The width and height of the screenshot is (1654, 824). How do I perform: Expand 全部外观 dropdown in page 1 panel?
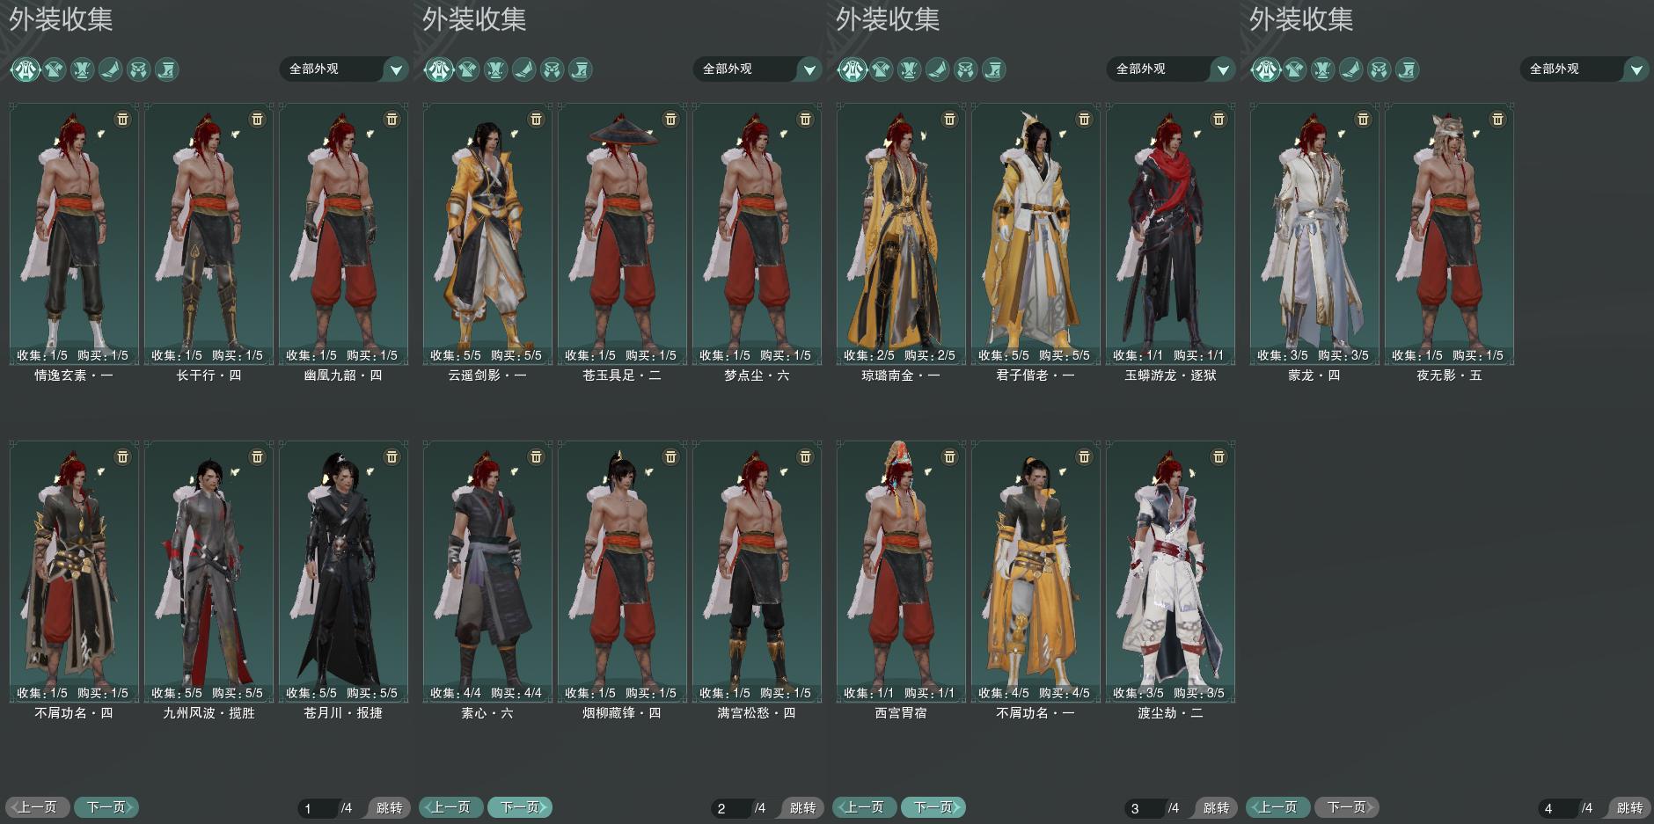[345, 69]
